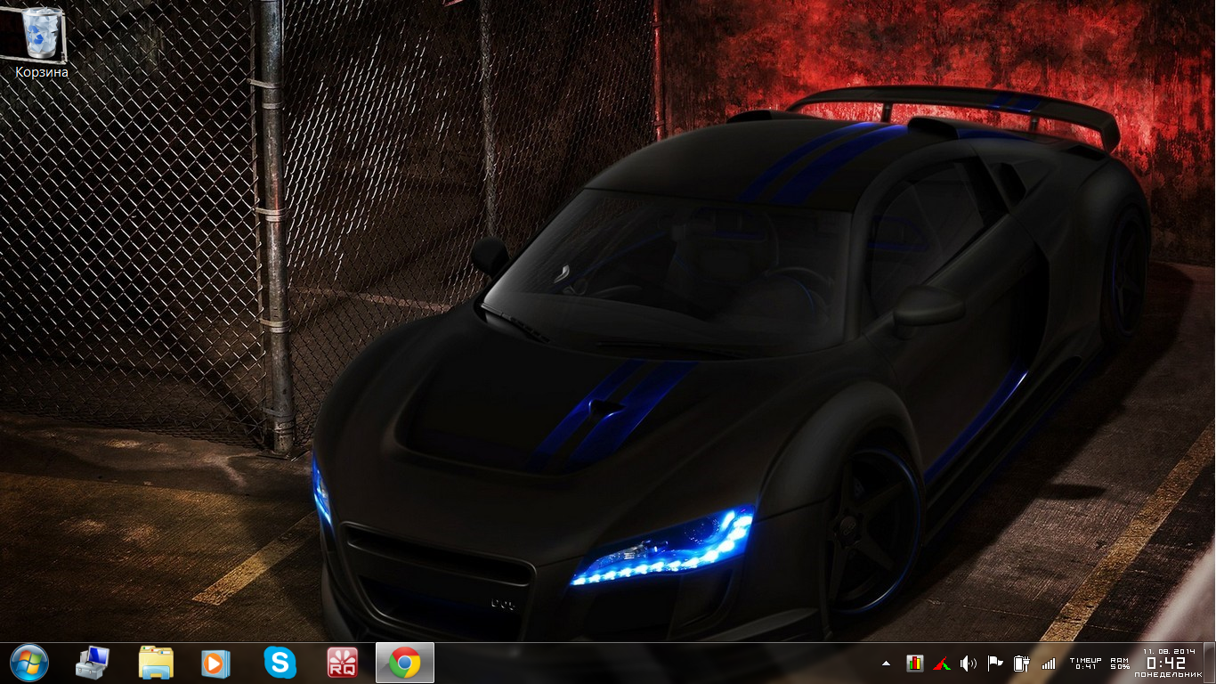Click the RAM 50% usage indicator

tap(1119, 664)
